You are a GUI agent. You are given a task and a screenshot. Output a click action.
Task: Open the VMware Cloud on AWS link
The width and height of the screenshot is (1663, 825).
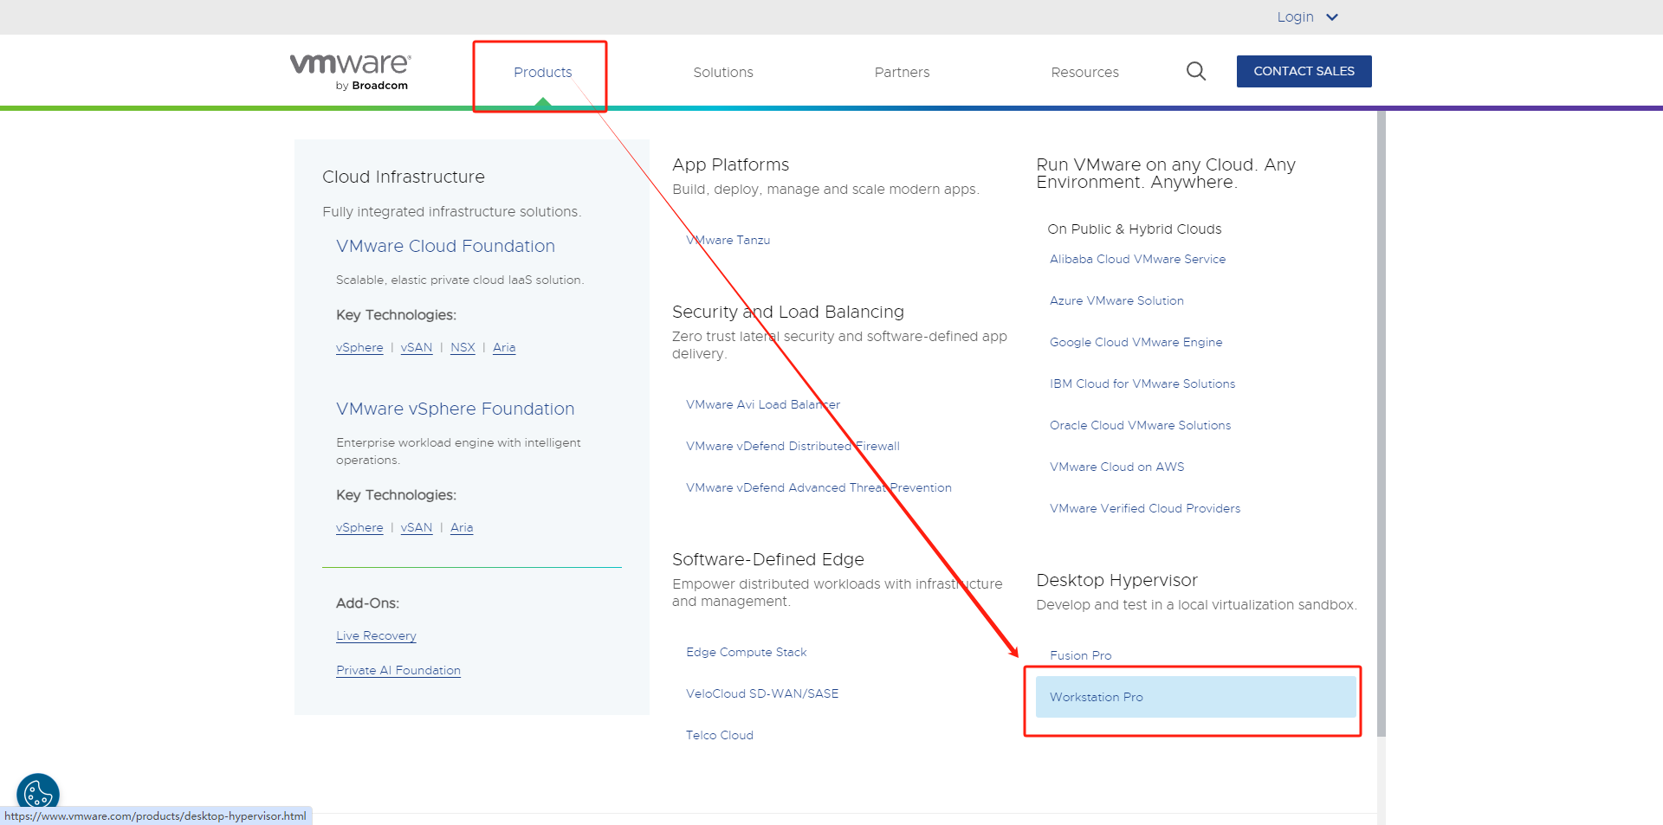click(x=1116, y=467)
